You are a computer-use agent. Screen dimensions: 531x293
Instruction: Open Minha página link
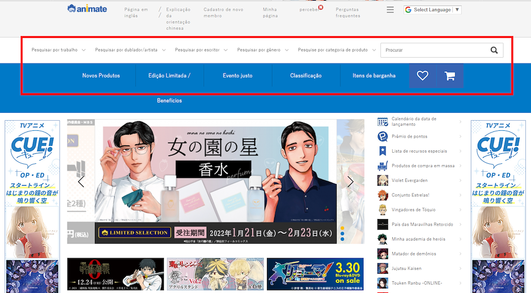(270, 12)
